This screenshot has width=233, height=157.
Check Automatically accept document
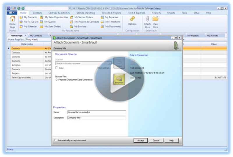coord(55,140)
